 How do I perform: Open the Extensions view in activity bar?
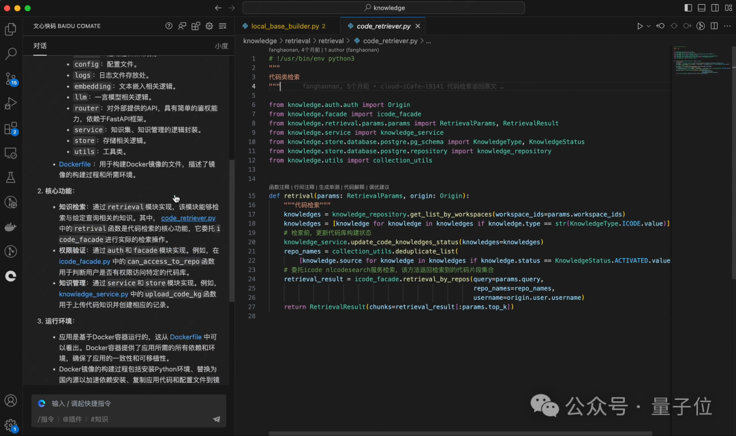(11, 128)
